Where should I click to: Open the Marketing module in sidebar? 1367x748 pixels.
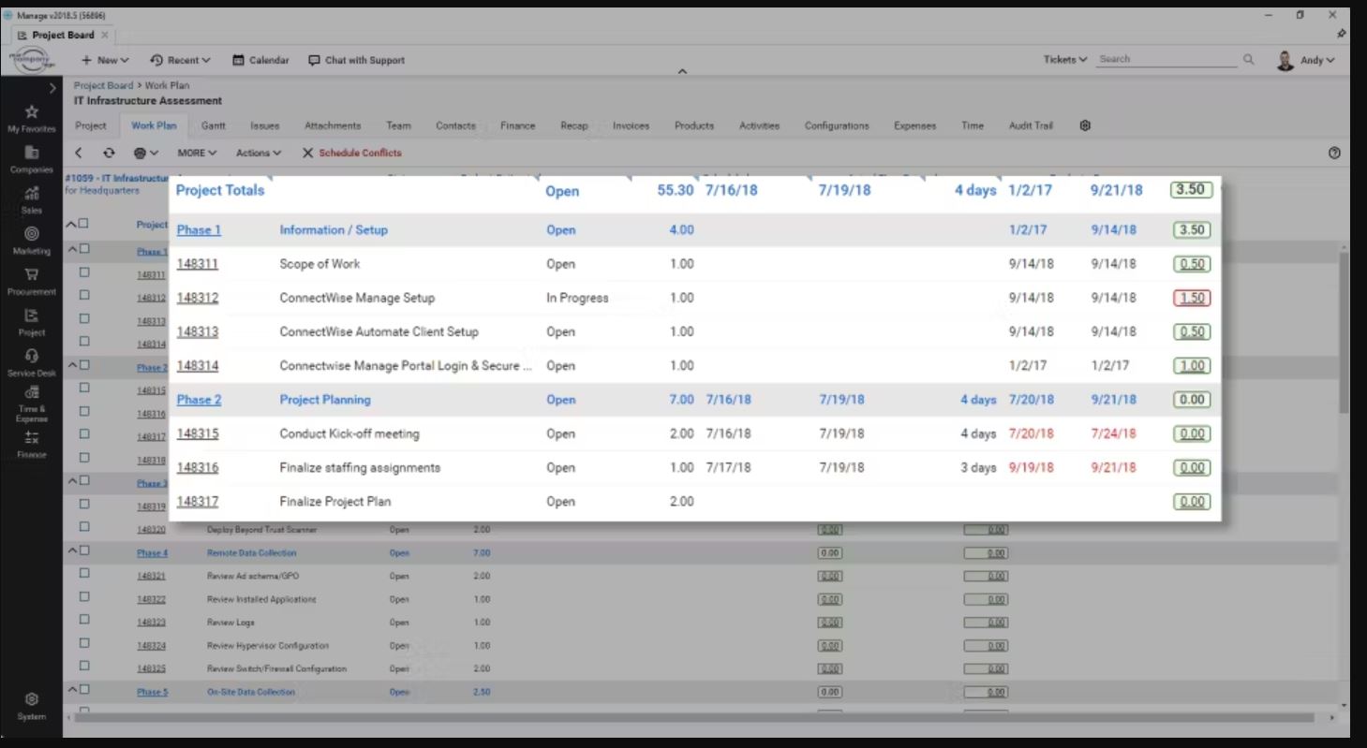coord(31,241)
